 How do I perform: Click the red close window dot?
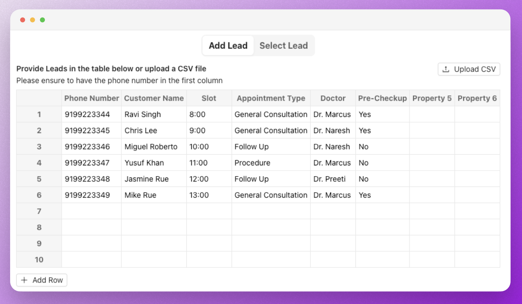(22, 20)
